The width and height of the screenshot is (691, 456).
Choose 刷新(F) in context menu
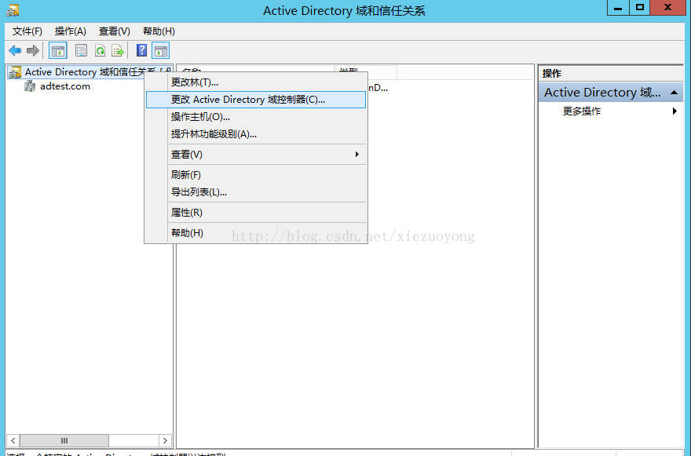(256, 175)
